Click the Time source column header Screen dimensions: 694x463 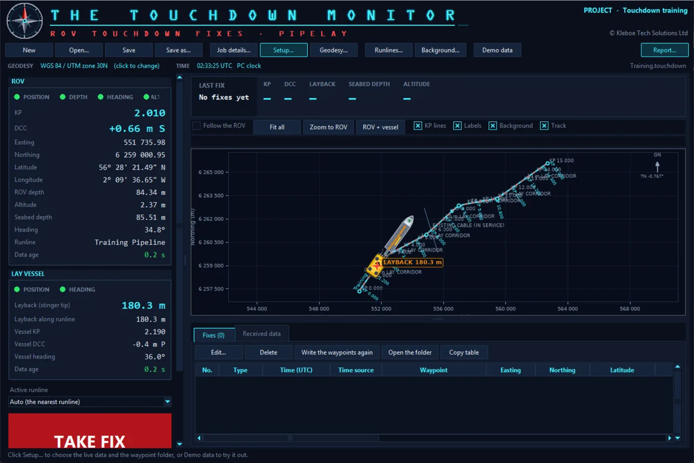pyautogui.click(x=356, y=370)
